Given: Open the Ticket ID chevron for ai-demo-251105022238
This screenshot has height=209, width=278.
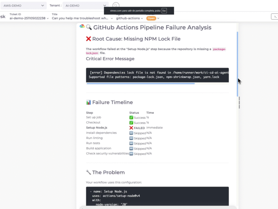Looking at the screenshot, I should point(48,18).
